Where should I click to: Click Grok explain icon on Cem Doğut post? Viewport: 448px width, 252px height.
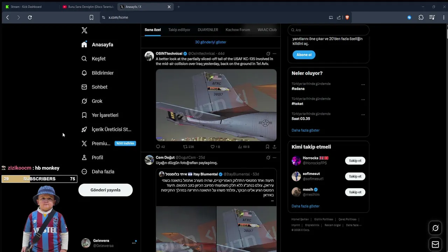[x=268, y=157]
